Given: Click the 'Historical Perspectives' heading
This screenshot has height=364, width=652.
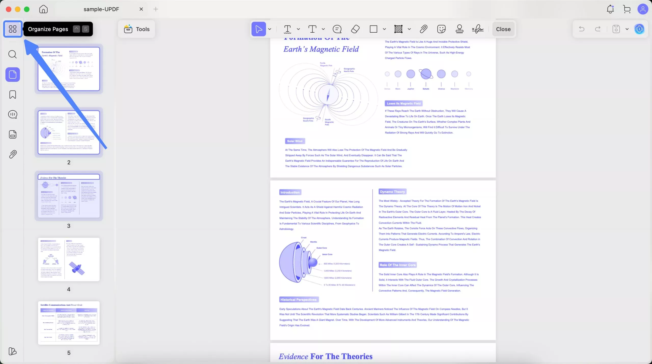Looking at the screenshot, I should 298,300.
